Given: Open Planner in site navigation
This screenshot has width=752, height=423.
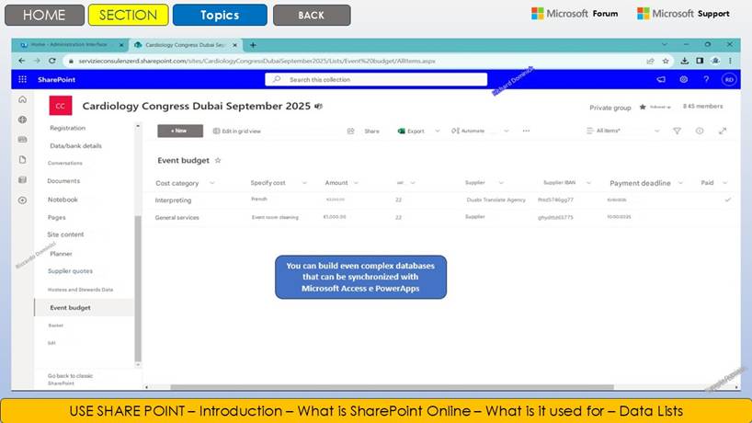Looking at the screenshot, I should [61, 254].
